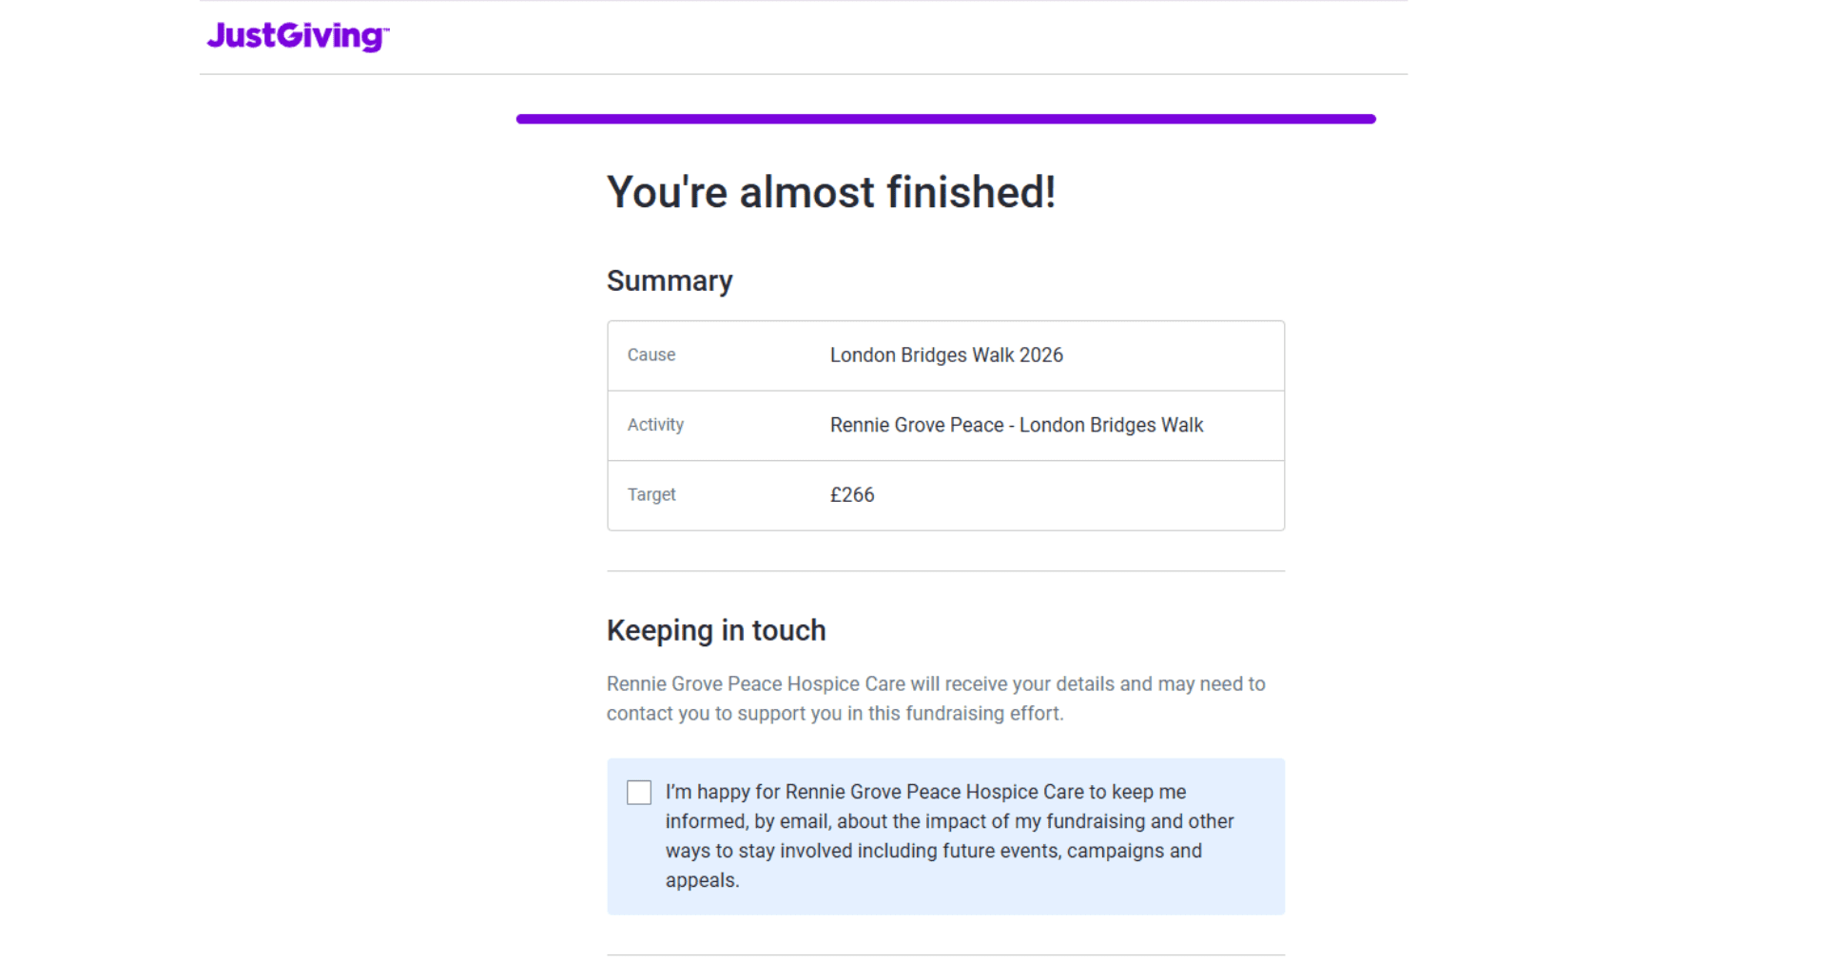This screenshot has width=1826, height=960.
Task: Click the "You're almost finished!" heading
Action: pos(830,192)
